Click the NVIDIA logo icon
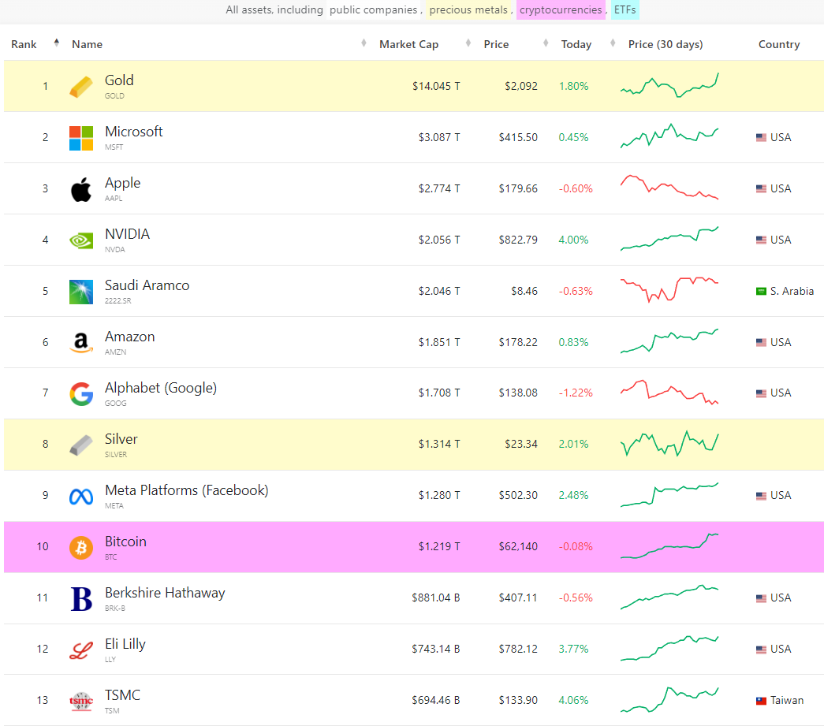The image size is (824, 726). point(81,240)
